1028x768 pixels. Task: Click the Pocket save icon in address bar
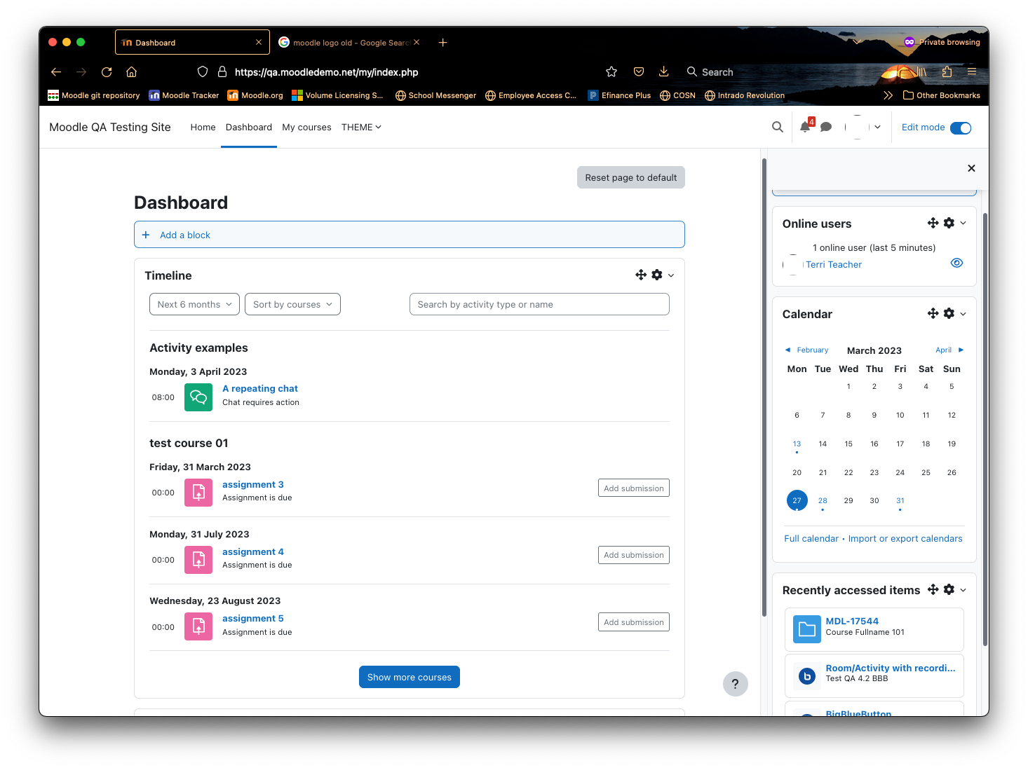point(638,72)
